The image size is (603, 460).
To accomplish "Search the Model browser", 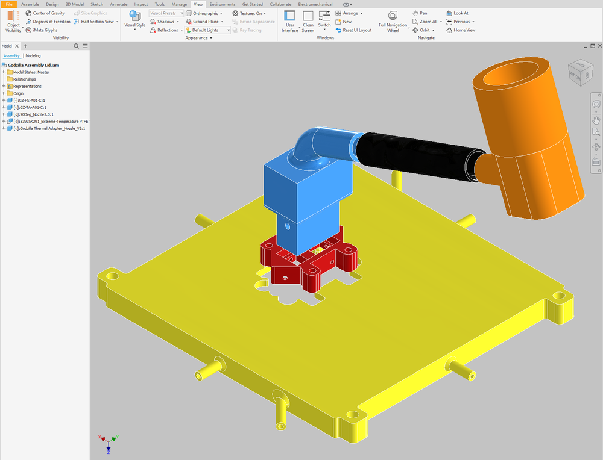I will coord(77,46).
